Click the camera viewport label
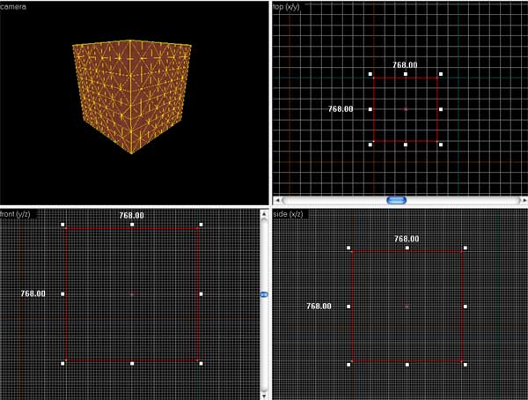The width and height of the screenshot is (528, 400). tap(13, 6)
